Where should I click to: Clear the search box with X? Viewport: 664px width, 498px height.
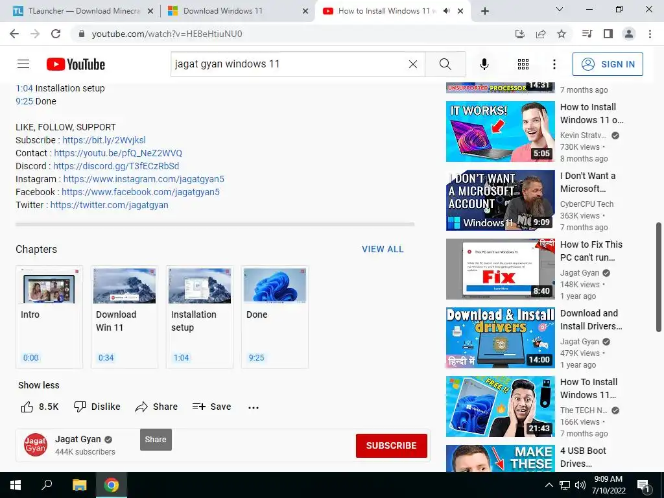pos(413,64)
